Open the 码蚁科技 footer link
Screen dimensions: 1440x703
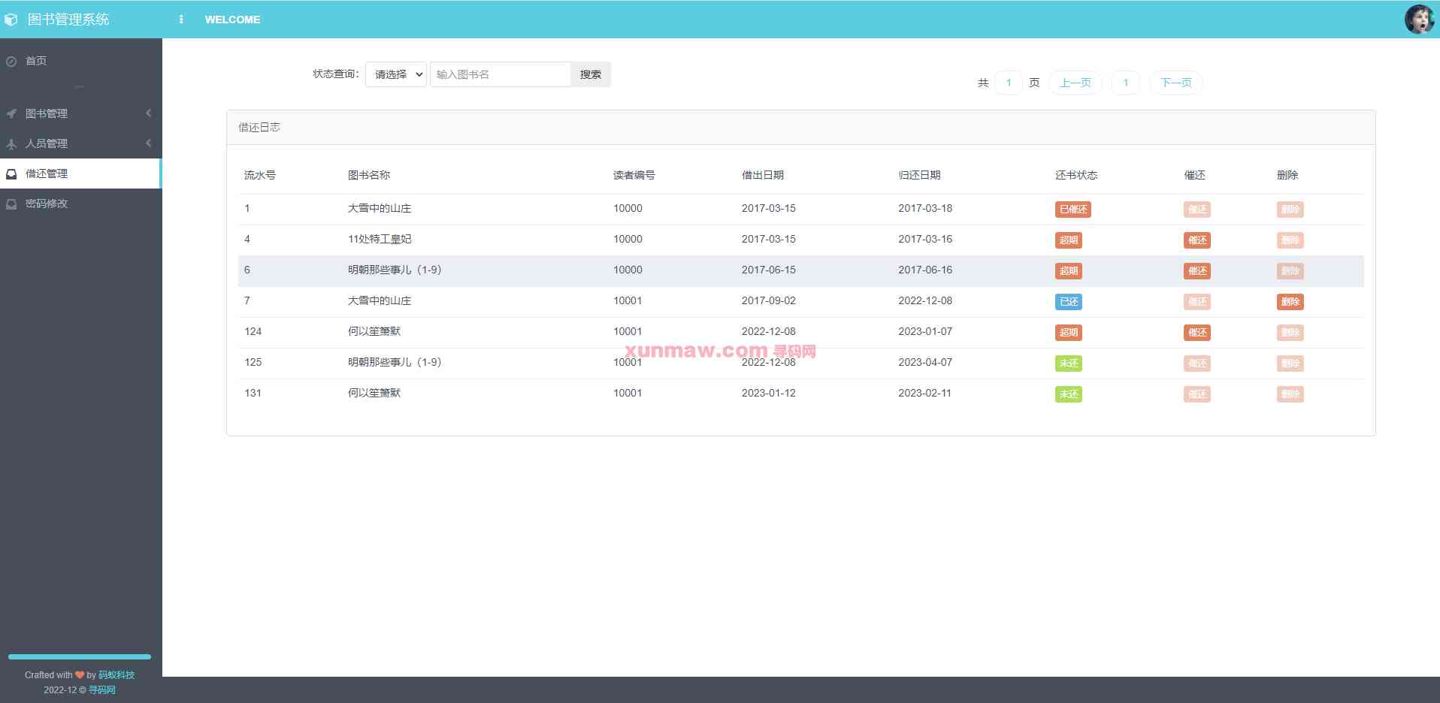click(116, 675)
